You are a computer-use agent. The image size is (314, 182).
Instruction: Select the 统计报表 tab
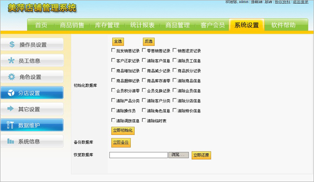click(142, 25)
